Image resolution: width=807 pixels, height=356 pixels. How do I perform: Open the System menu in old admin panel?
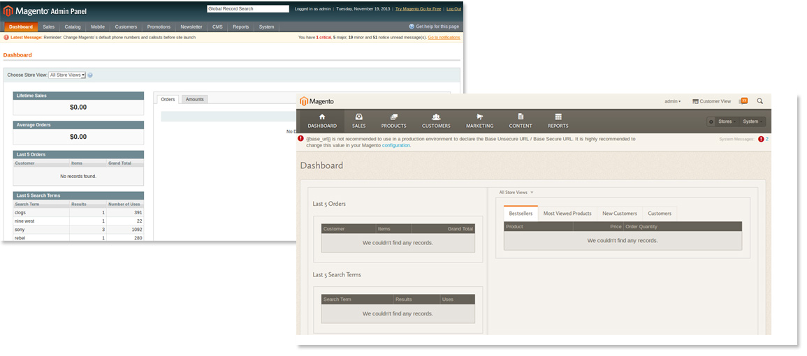(x=267, y=27)
